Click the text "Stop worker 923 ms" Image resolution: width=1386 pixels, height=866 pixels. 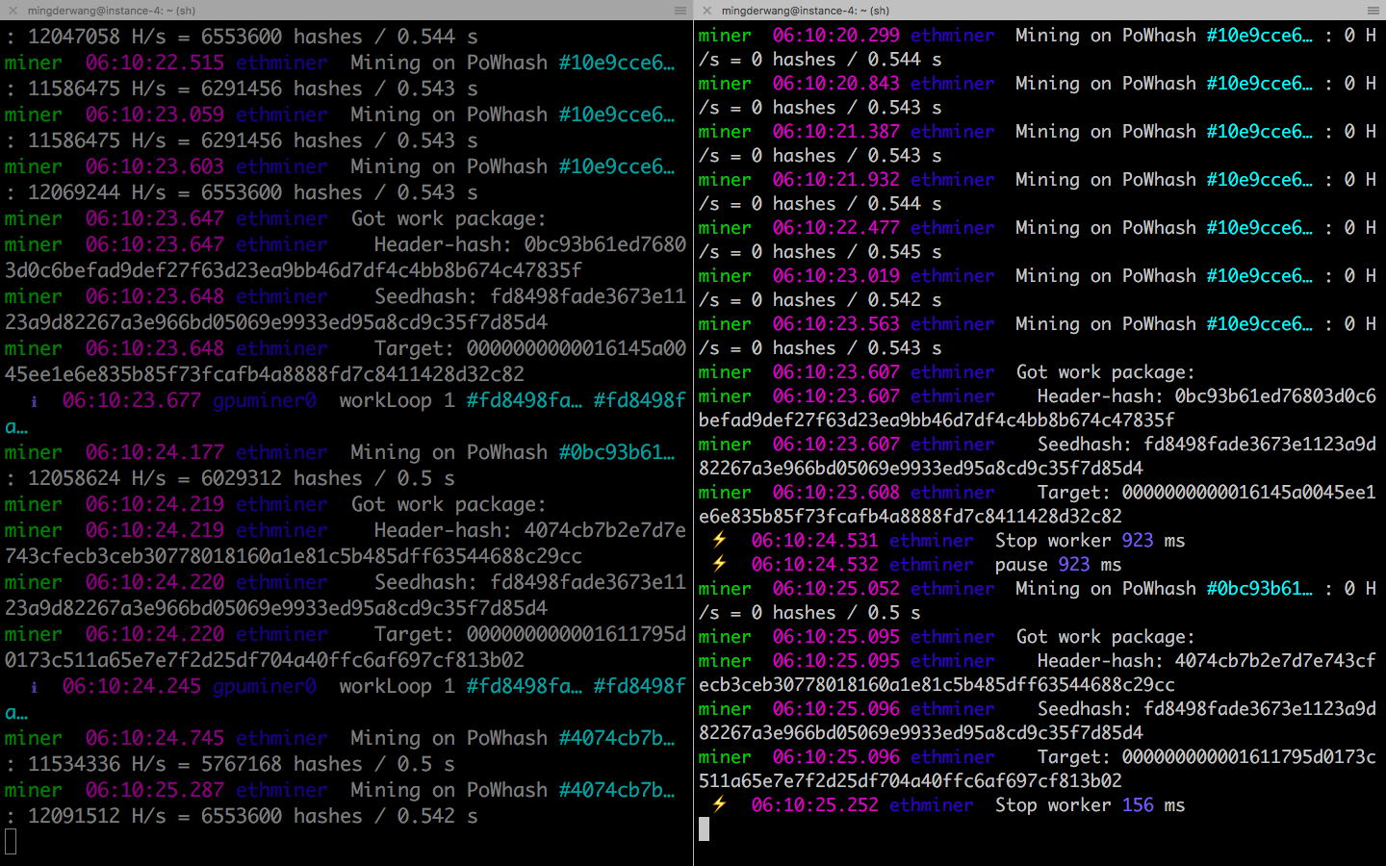pyautogui.click(x=1091, y=540)
